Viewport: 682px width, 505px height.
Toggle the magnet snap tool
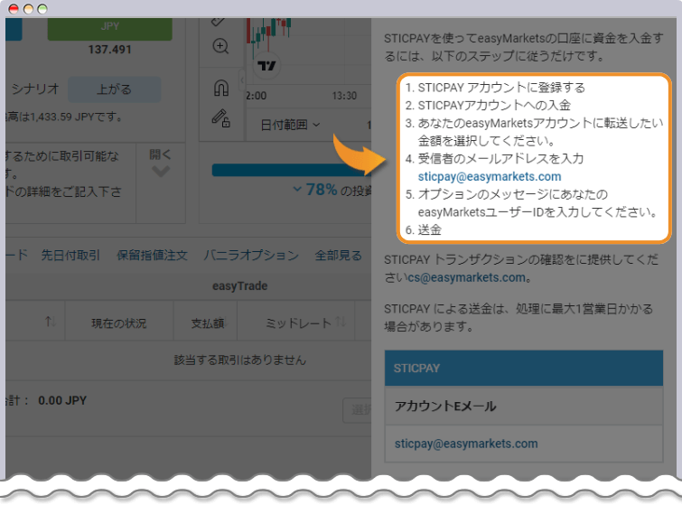(221, 89)
